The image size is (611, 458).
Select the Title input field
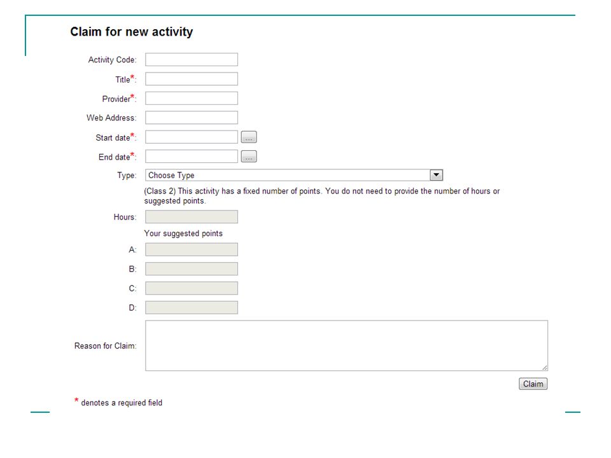[x=192, y=79]
